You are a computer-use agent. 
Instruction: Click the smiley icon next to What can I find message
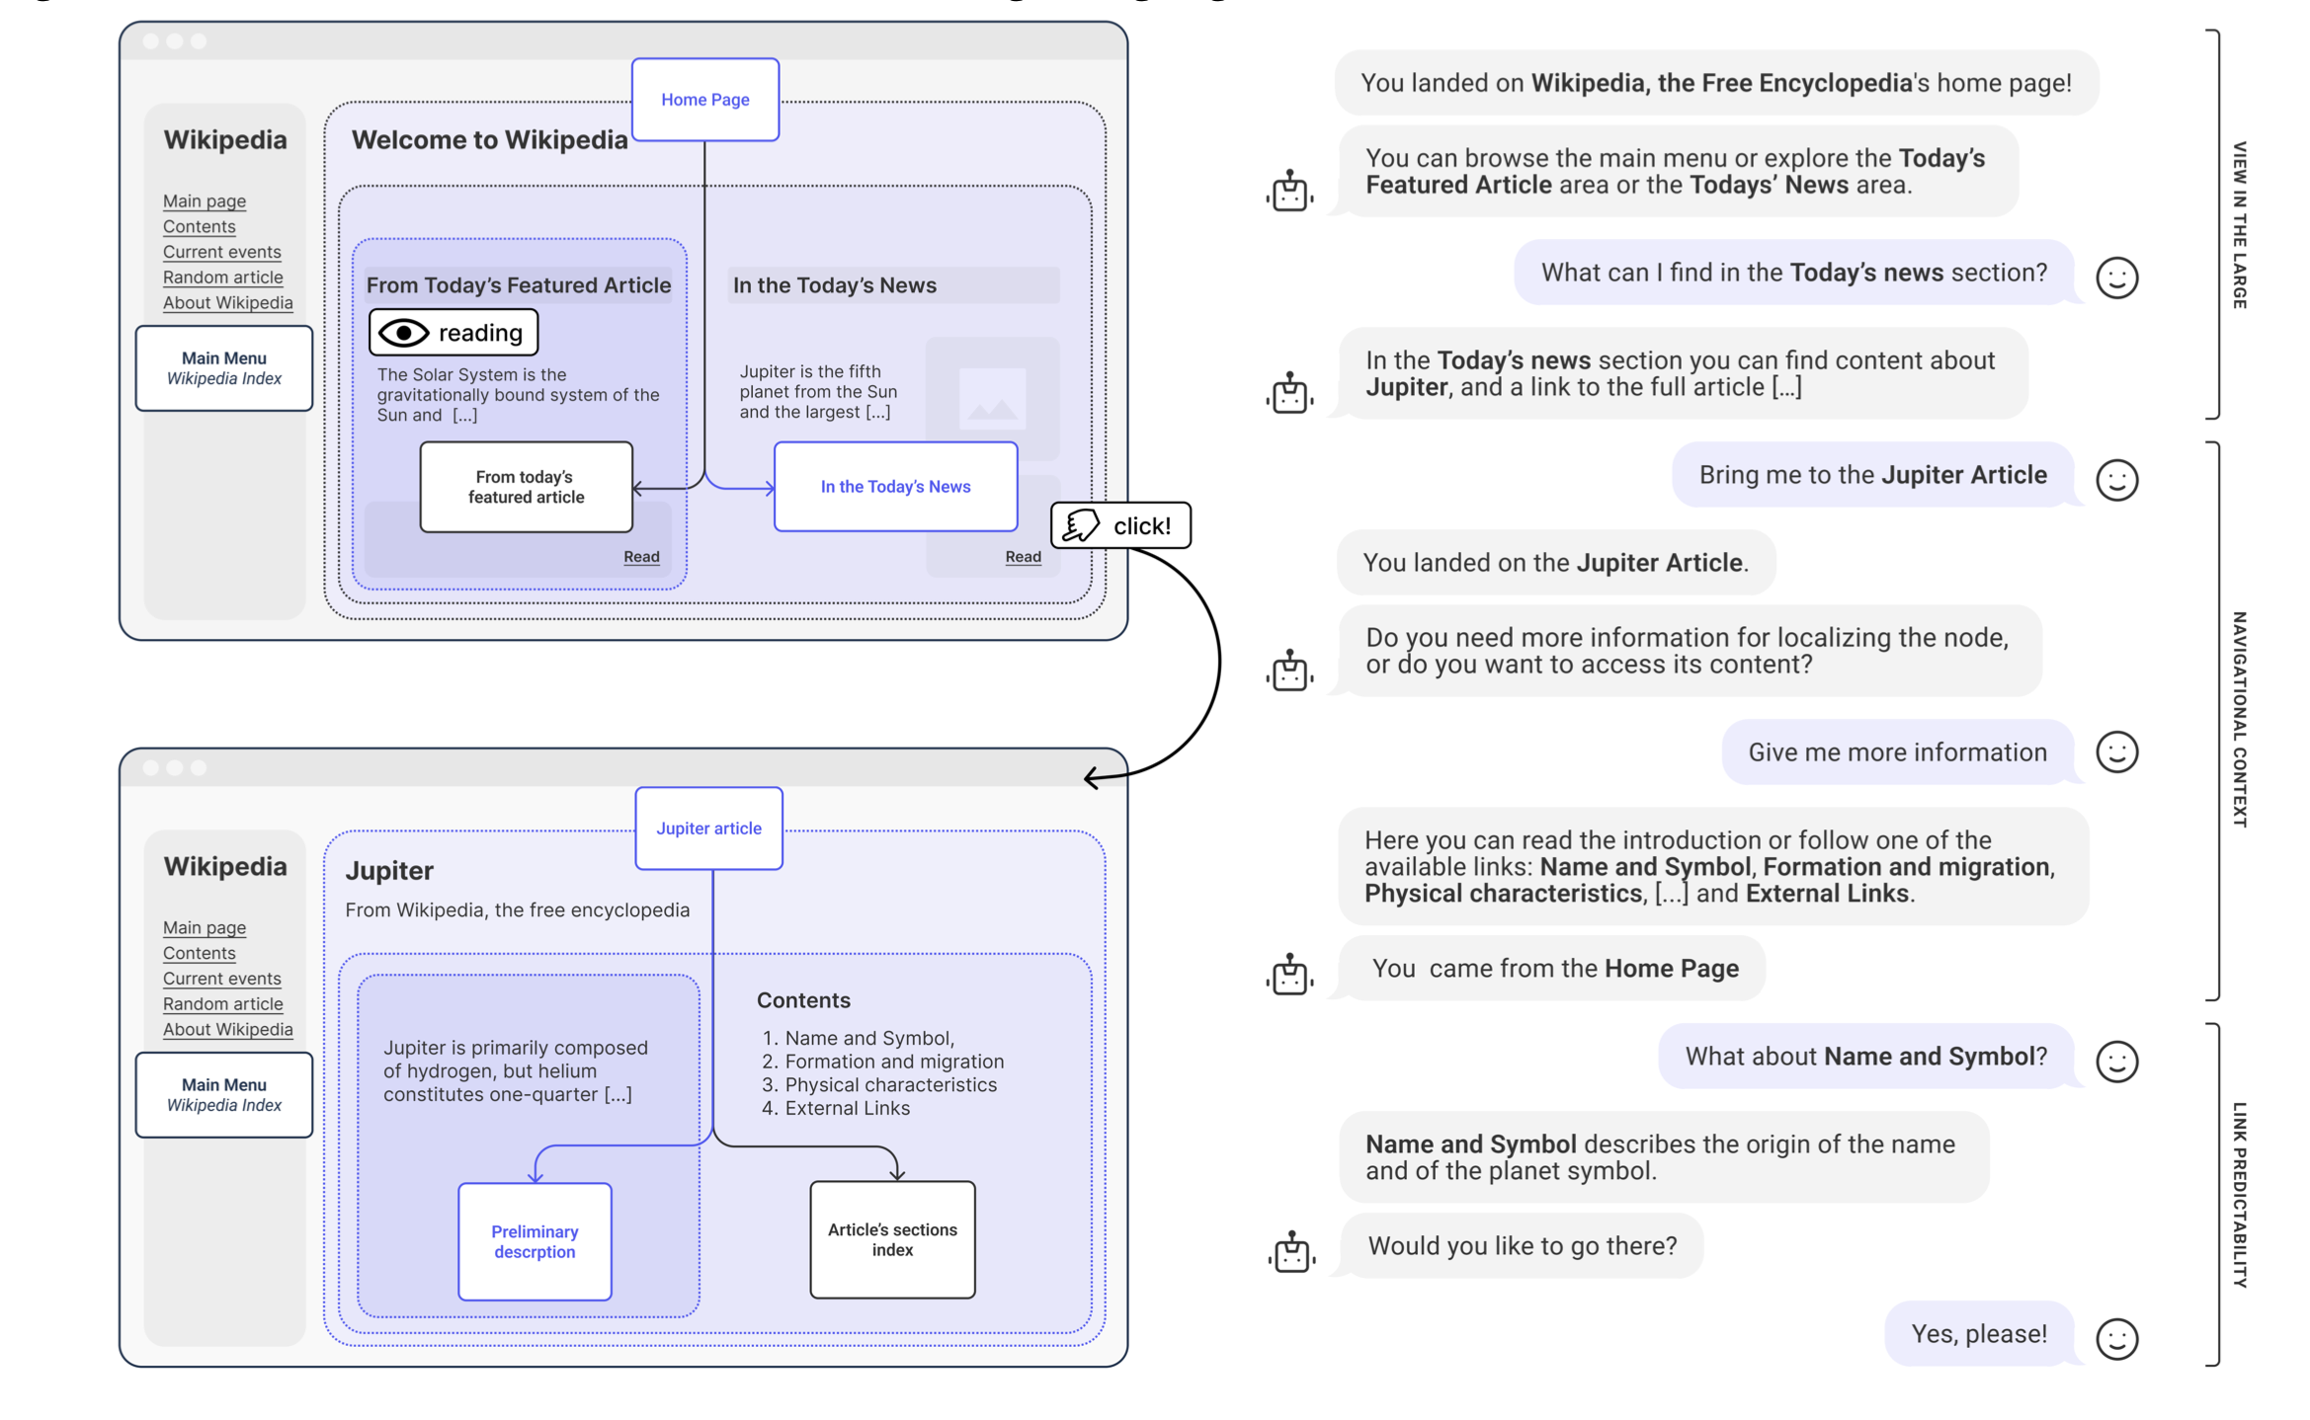2116,277
